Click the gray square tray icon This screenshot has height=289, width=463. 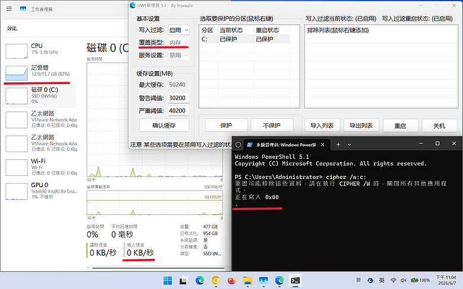click(359, 280)
